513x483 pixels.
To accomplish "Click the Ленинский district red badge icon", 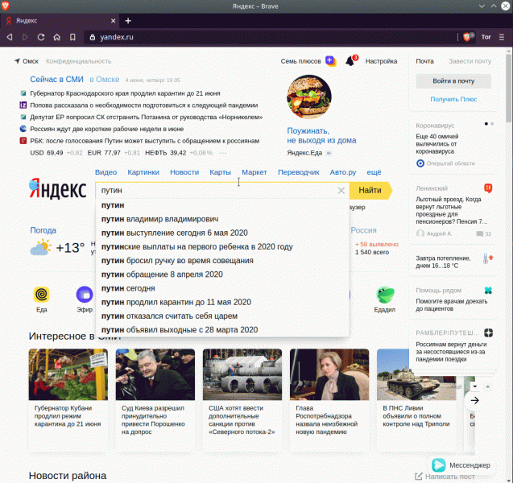I will (488, 188).
